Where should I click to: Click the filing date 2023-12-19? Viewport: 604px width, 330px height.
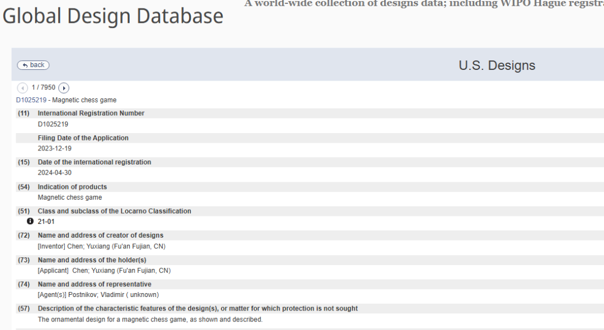[55, 148]
